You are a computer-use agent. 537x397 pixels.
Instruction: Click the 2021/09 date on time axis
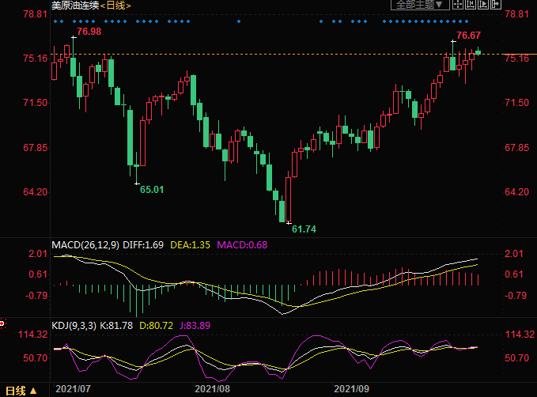point(353,389)
